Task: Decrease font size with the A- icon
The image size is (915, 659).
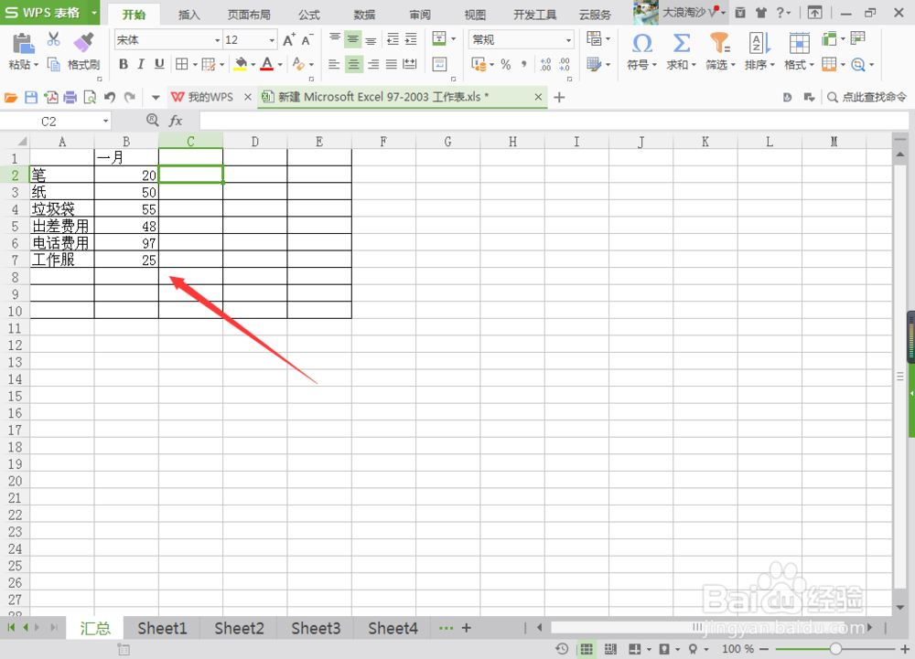Action: [x=307, y=39]
